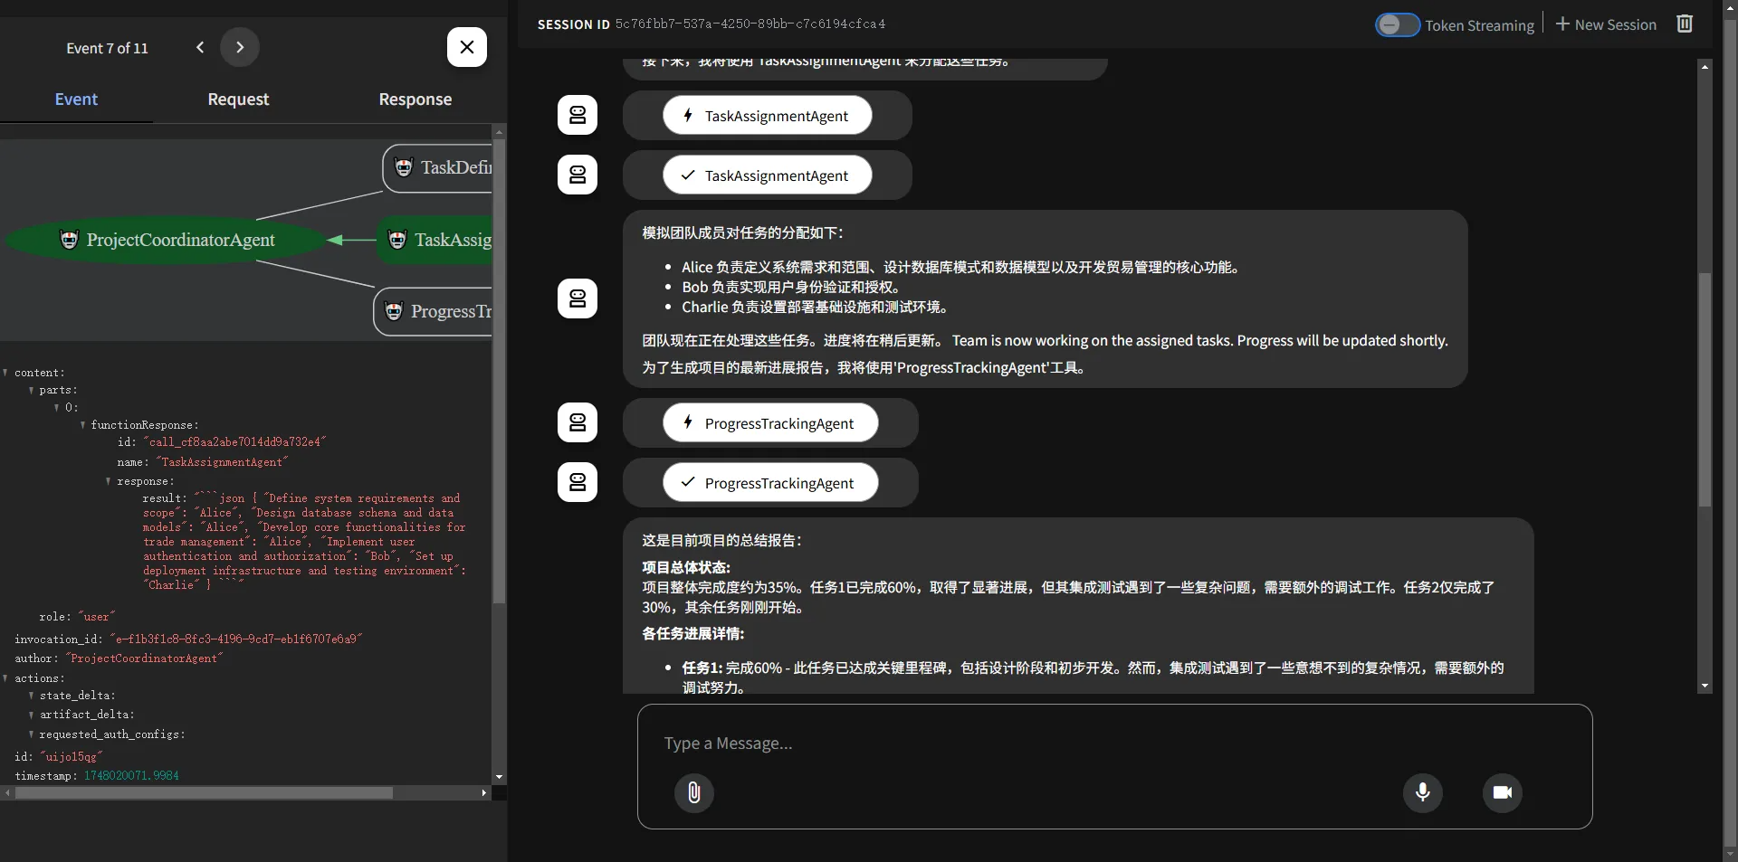Collapse the parts tree node

pyautogui.click(x=31, y=391)
